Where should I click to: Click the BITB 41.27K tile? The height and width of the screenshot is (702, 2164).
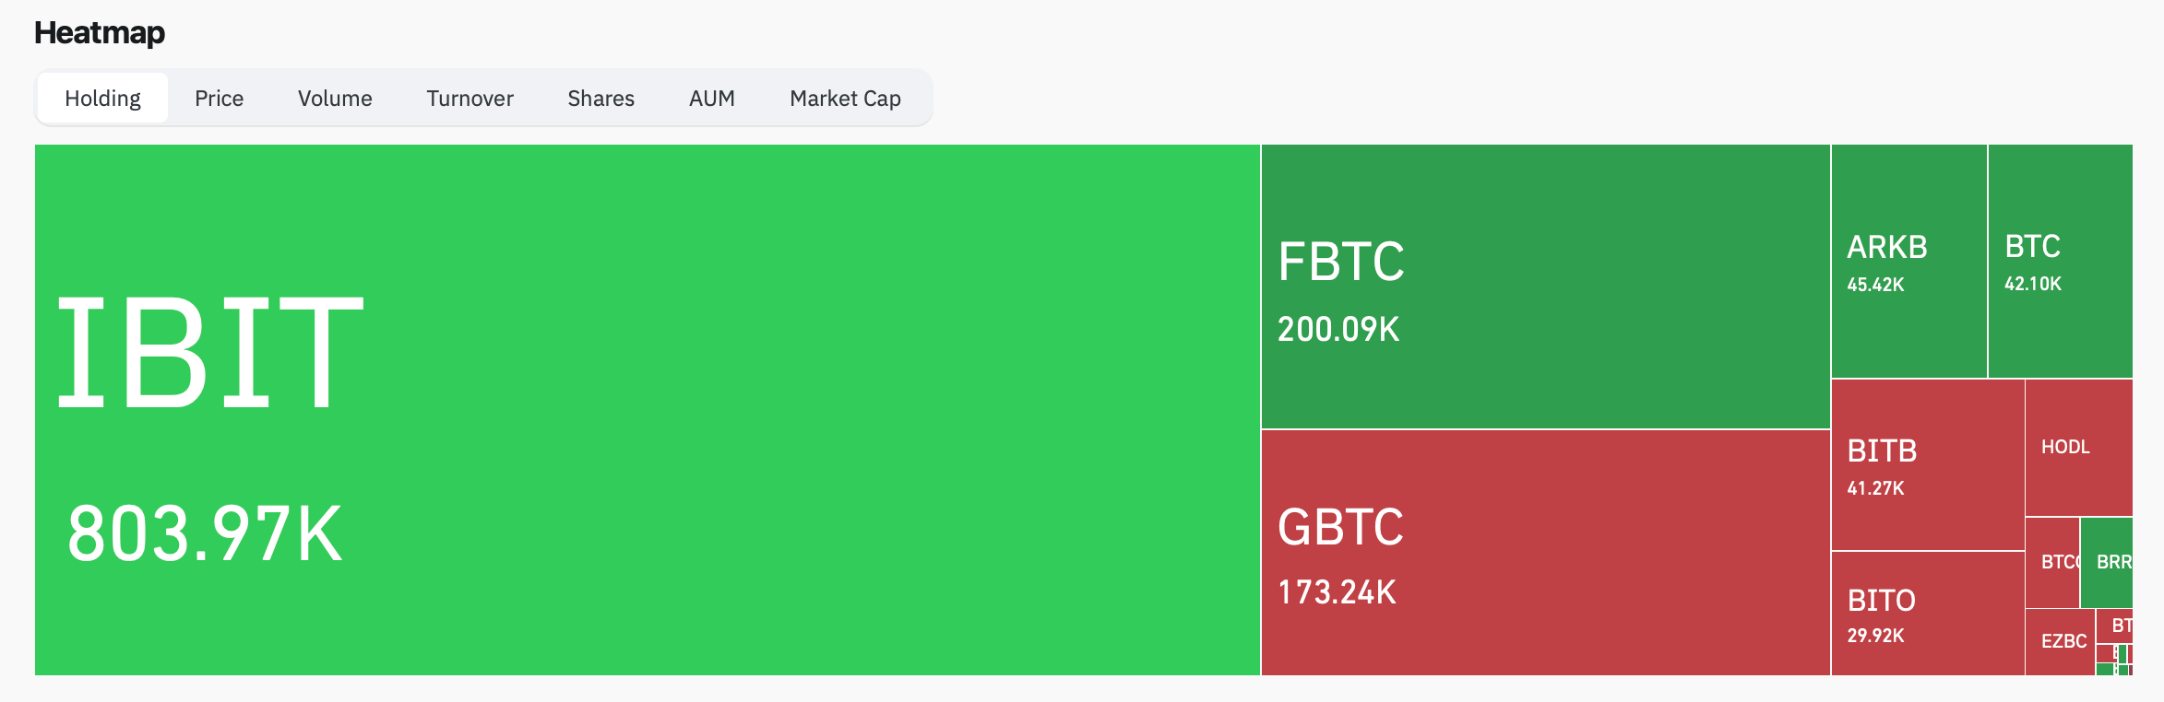point(1927,464)
